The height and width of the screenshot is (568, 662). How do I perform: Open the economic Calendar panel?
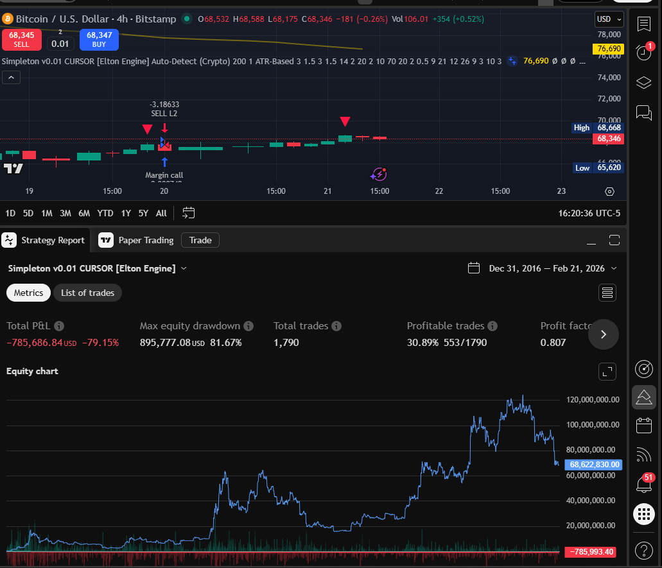coord(644,425)
